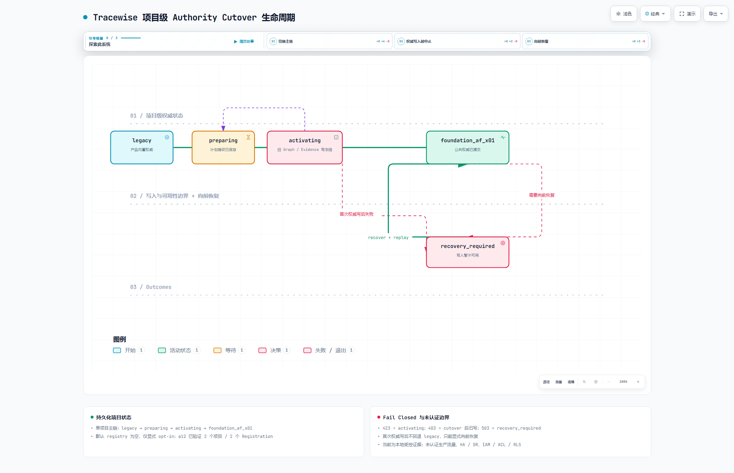This screenshot has height=473, width=734.
Task: Enter 演示 presentation mode
Action: tap(687, 14)
